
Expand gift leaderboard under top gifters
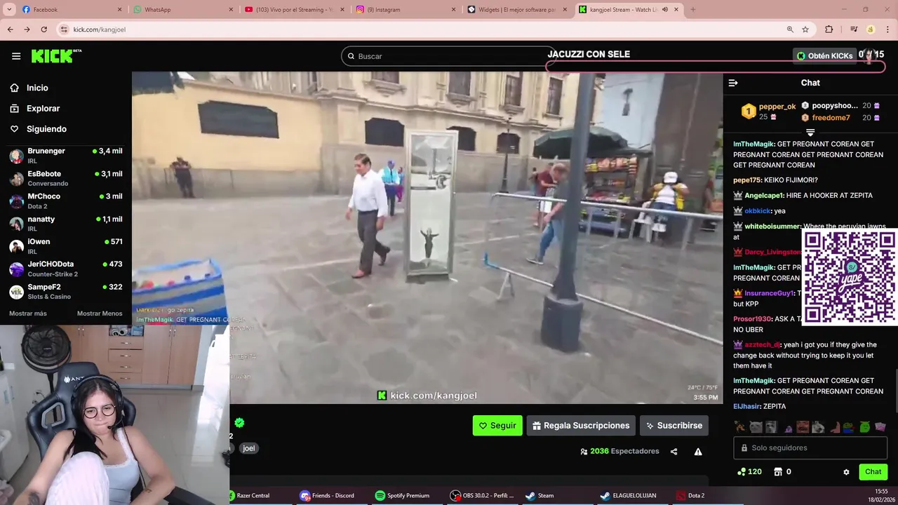coord(810,132)
